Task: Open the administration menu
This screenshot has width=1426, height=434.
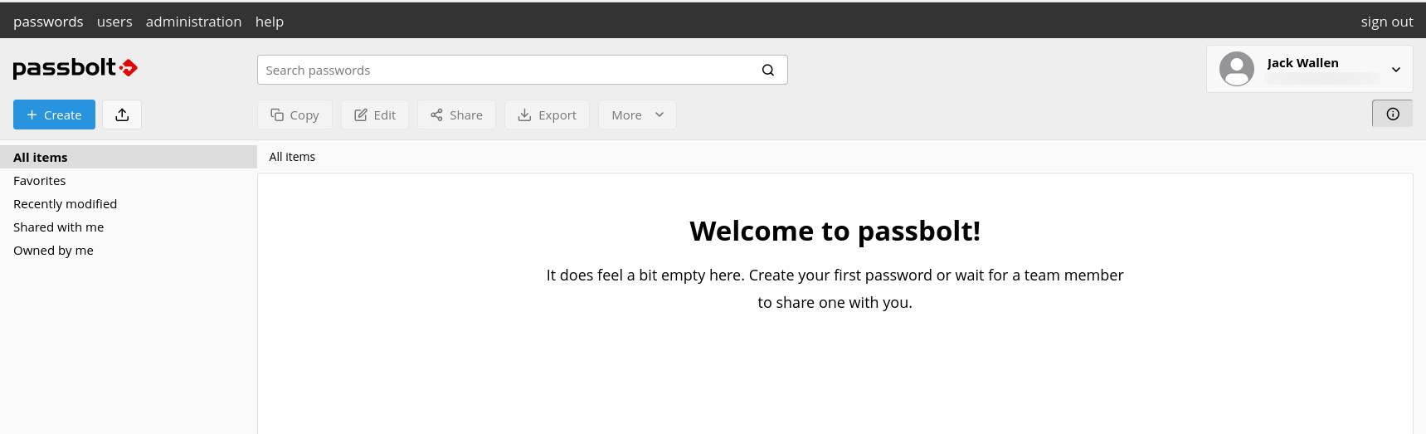Action: click(193, 22)
